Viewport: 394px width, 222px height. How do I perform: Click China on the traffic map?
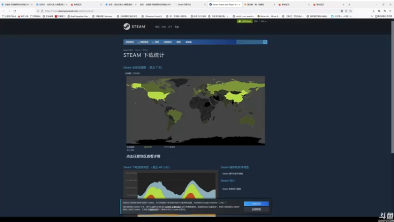pos(236,96)
